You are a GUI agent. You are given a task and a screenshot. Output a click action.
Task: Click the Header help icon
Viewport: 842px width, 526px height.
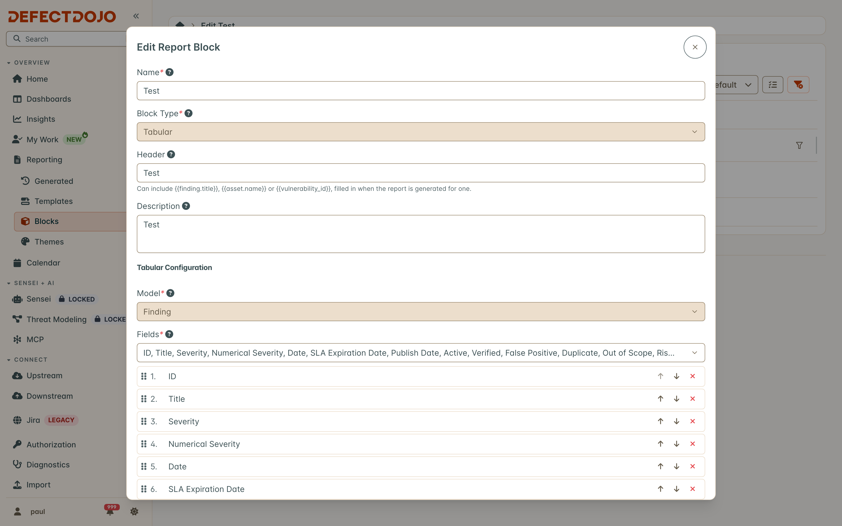[171, 155]
